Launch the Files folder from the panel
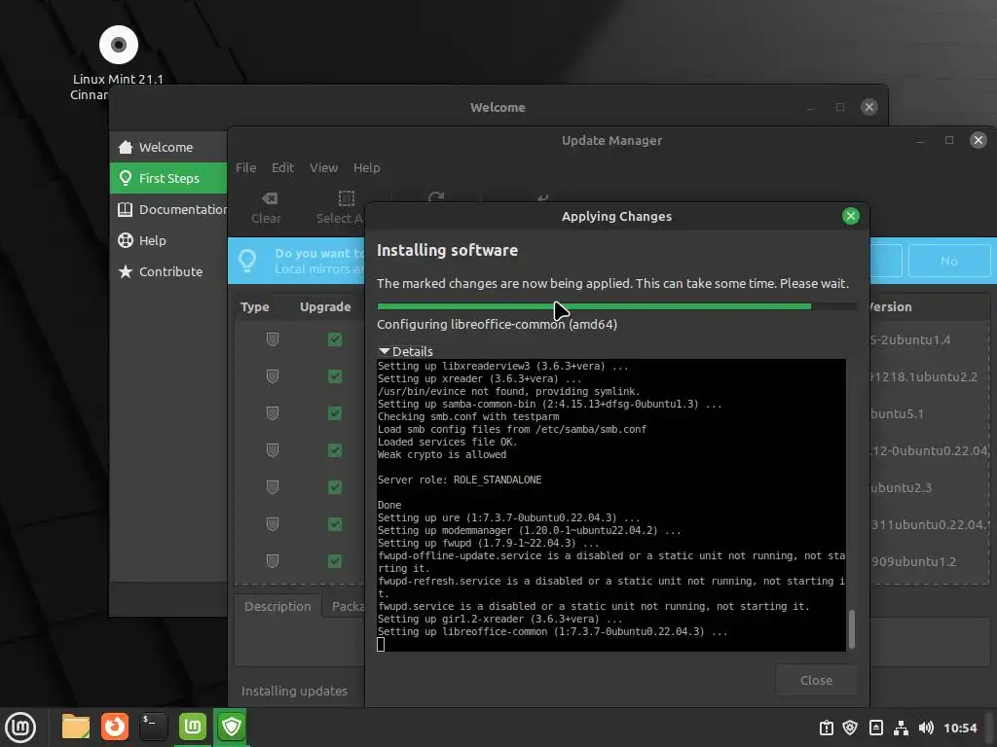The image size is (997, 747). [76, 727]
